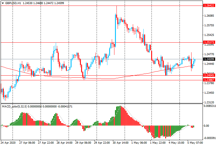Click the GBPUSD,H1 chart title label

coord(13,3)
